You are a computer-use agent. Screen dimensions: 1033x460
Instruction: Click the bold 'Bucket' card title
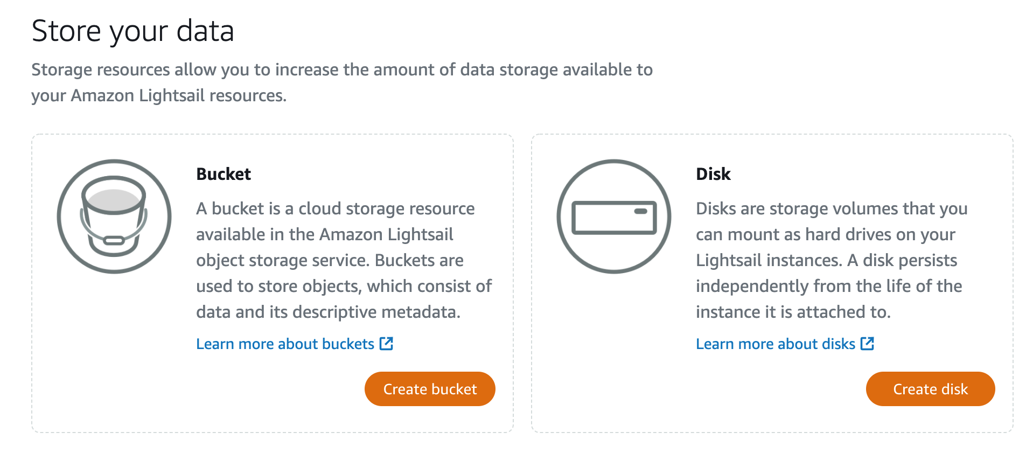click(x=224, y=174)
